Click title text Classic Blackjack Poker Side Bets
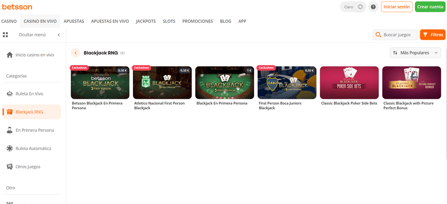The image size is (447, 204). (349, 103)
